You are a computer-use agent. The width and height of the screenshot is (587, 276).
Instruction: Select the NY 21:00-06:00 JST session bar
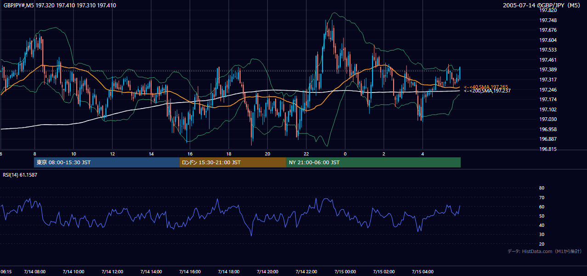coord(373,162)
